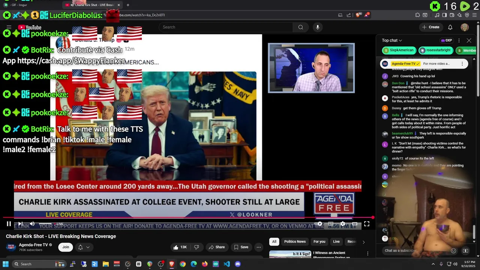480x270 pixels.
Task: Click the rosesstarbright chat chip
Action: 435,50
